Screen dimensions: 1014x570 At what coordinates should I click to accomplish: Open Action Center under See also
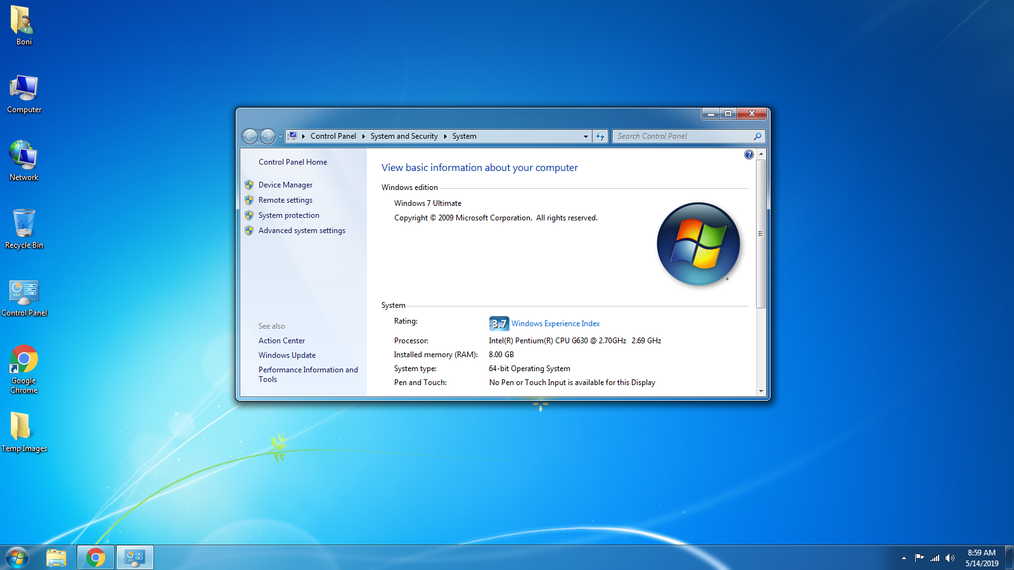pyautogui.click(x=281, y=341)
